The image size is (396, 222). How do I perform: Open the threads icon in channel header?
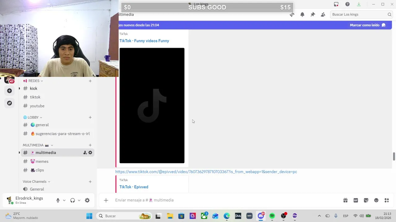click(292, 14)
